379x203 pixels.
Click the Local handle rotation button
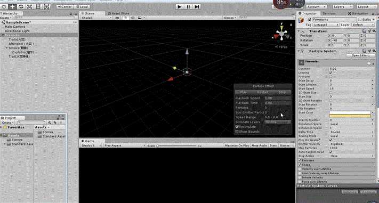pyautogui.click(x=82, y=7)
